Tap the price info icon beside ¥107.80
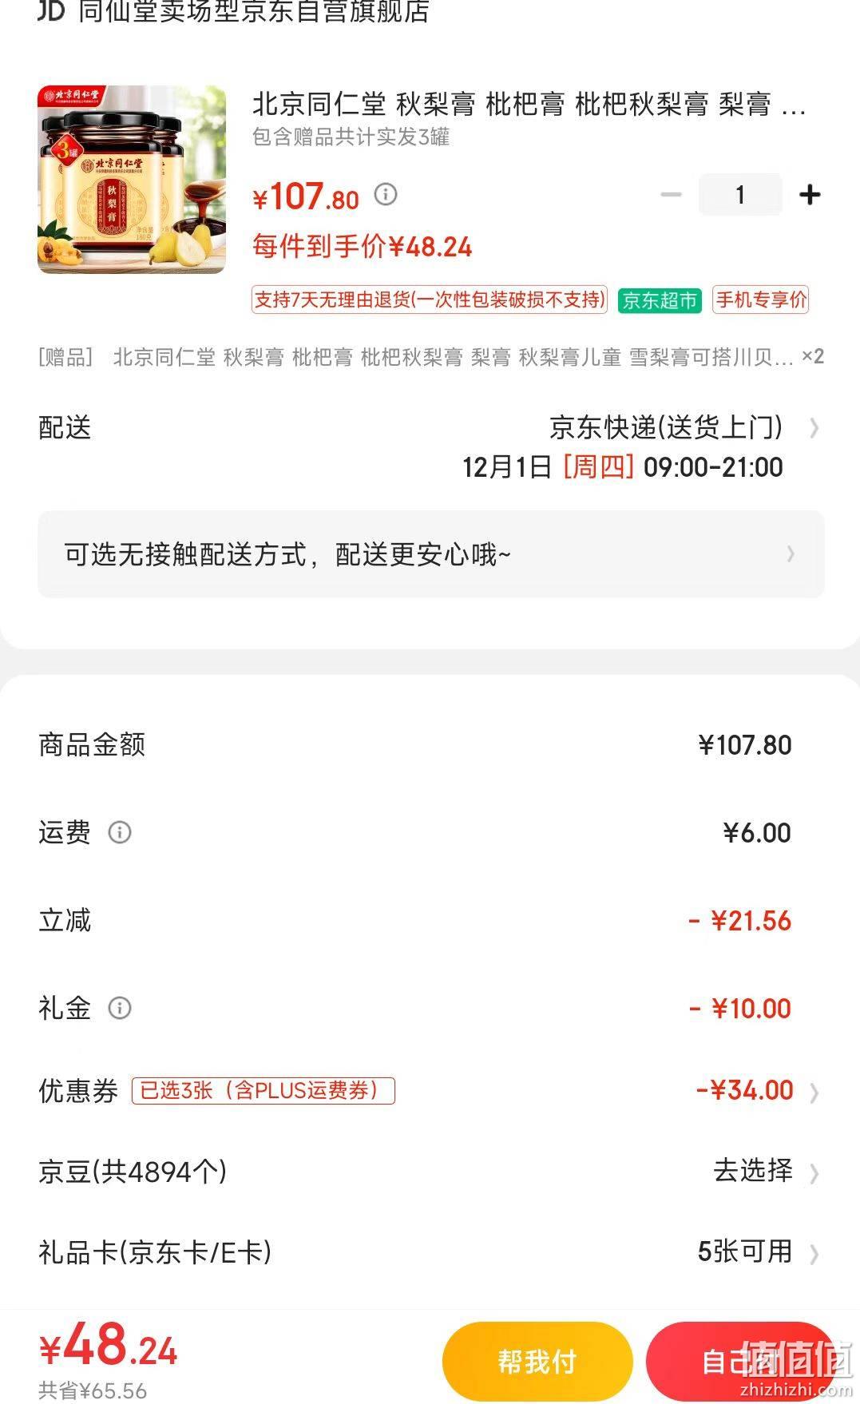 (386, 194)
